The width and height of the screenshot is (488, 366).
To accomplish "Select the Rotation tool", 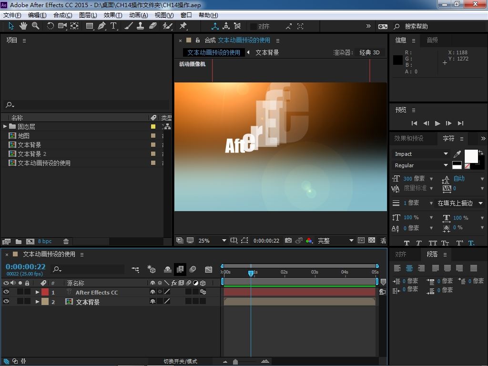I will click(50, 26).
